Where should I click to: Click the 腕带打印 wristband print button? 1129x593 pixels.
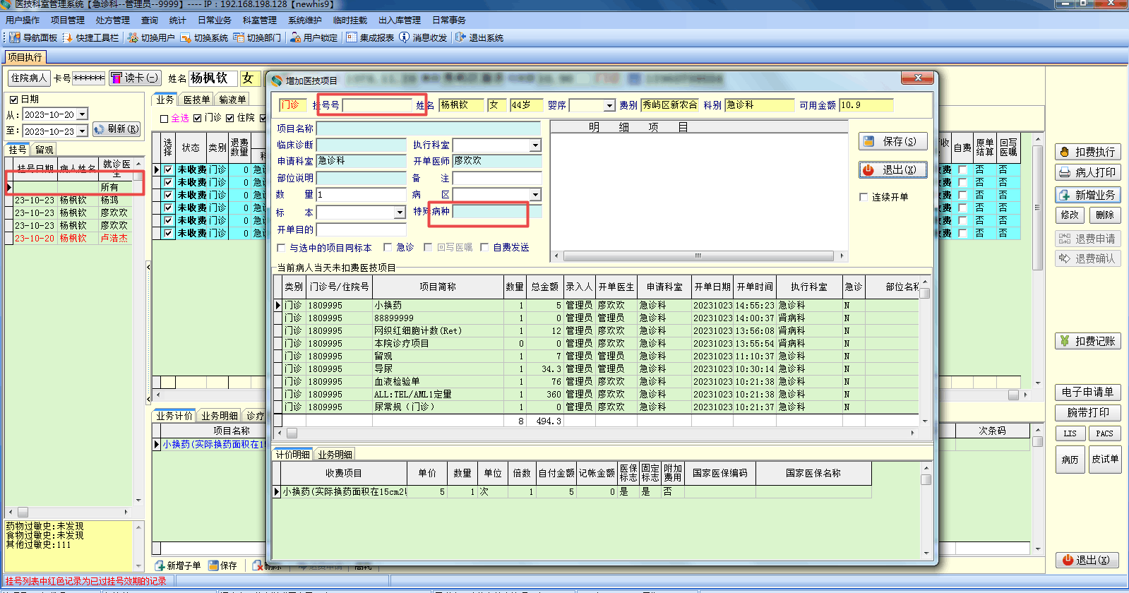(1088, 412)
